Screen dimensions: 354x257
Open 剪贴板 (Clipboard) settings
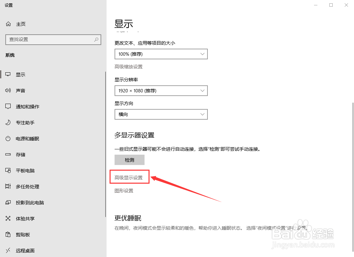coord(21,234)
